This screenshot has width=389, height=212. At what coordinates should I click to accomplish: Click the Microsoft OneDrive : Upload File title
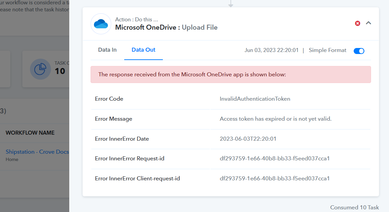(x=166, y=27)
